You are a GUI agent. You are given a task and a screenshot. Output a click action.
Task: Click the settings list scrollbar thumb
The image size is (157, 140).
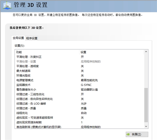(x=146, y=105)
